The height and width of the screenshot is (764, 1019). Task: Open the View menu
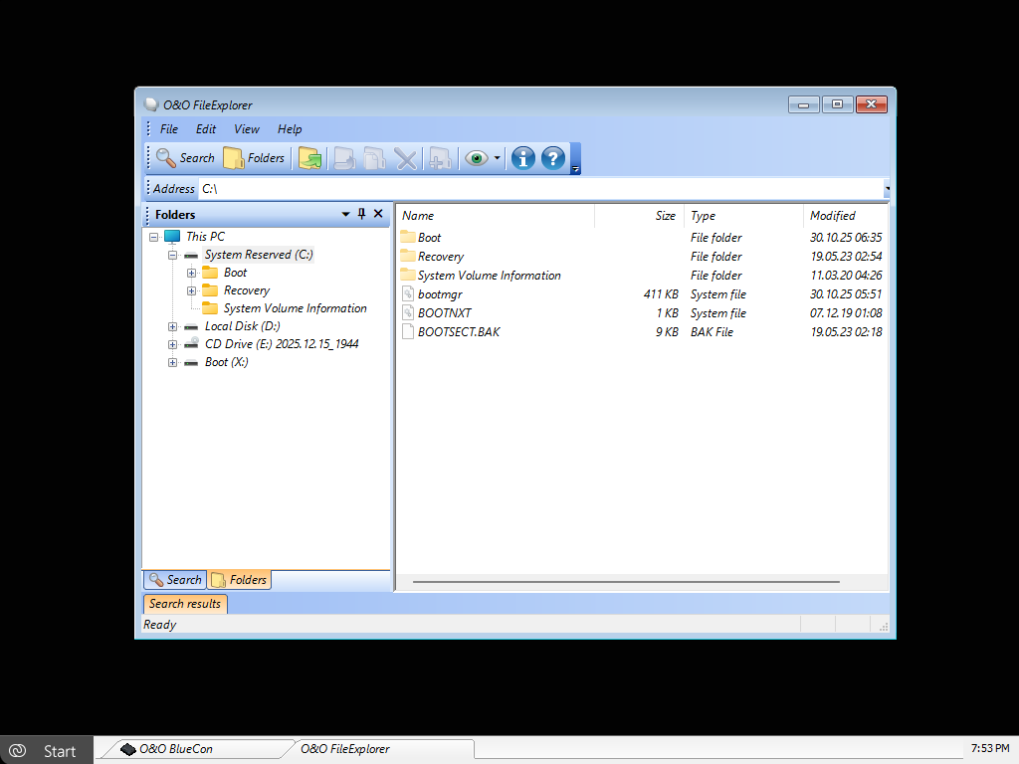[247, 129]
